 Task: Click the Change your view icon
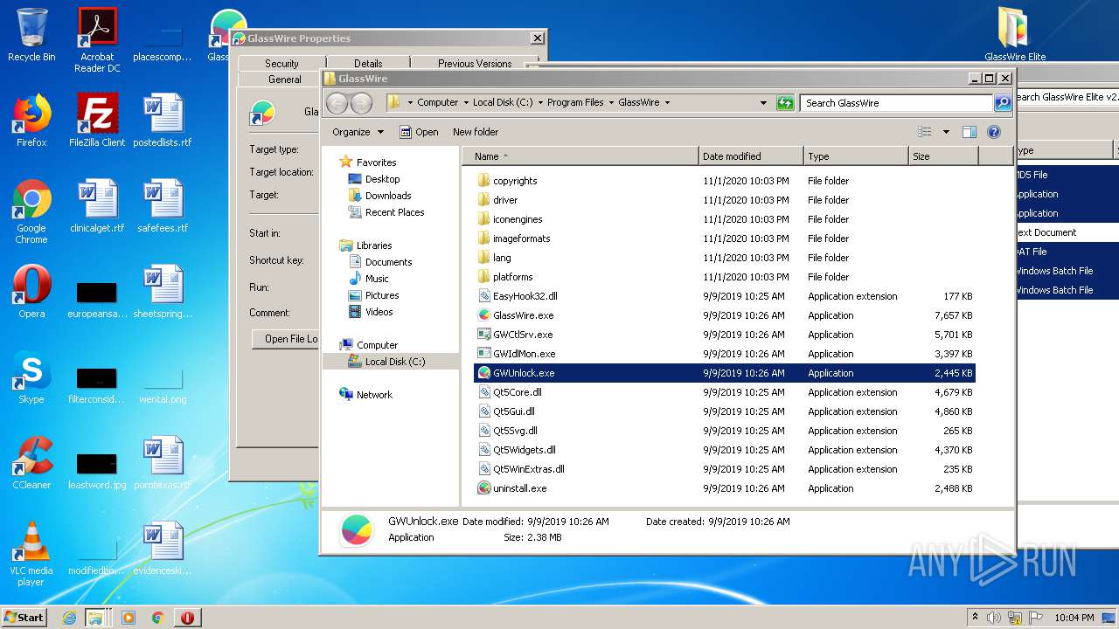click(925, 132)
